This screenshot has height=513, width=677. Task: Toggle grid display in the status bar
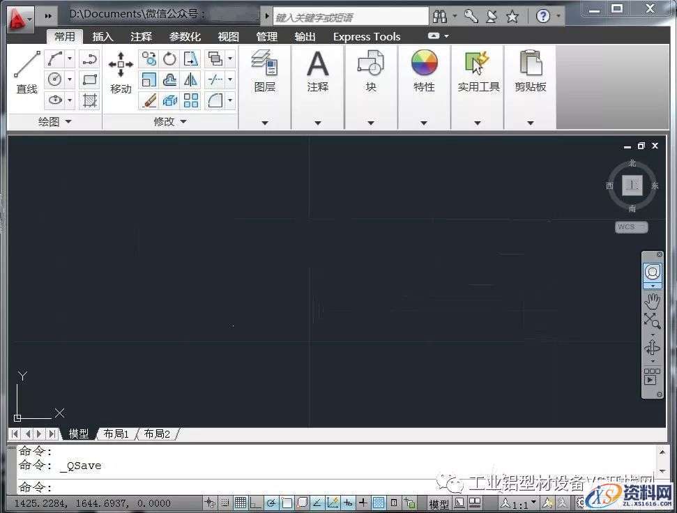[x=239, y=502]
